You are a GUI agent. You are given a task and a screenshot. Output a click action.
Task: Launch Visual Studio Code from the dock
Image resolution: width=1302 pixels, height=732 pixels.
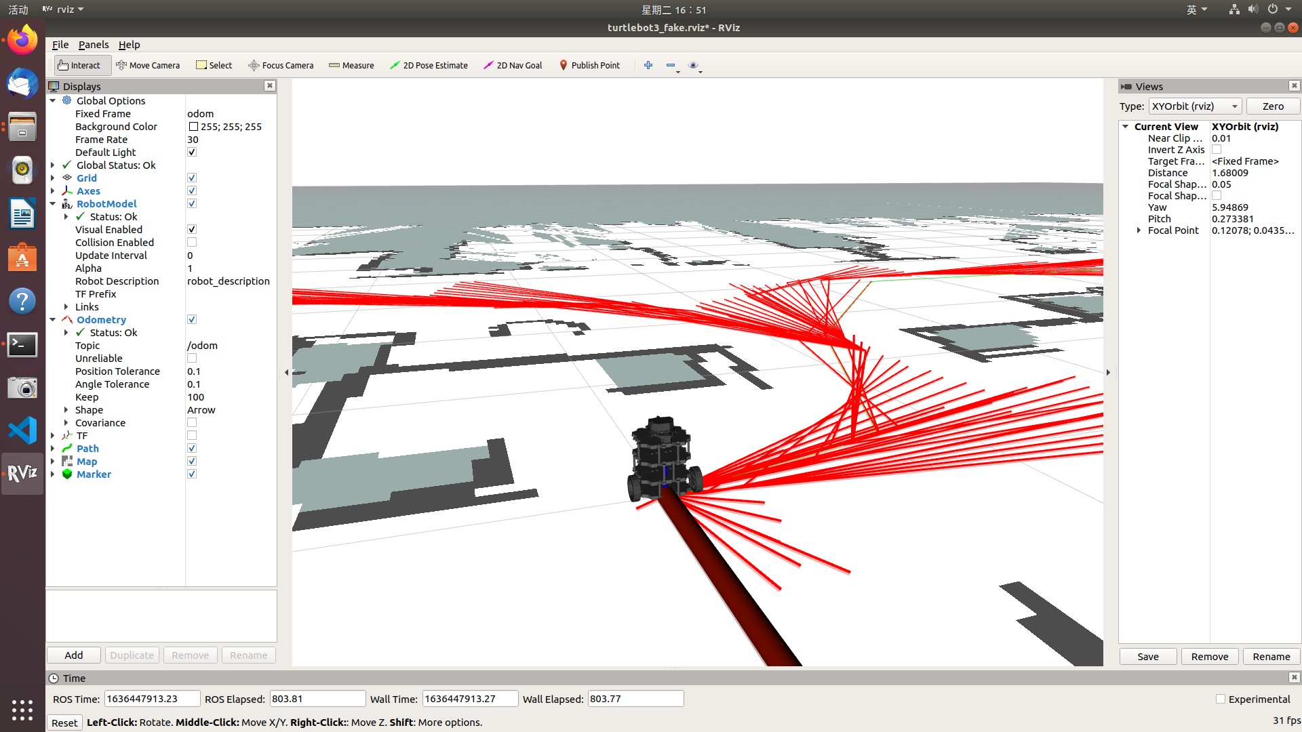22,431
